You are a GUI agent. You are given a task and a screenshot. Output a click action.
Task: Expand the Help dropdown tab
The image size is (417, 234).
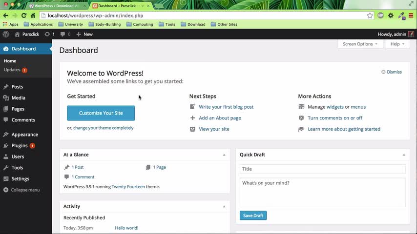[x=397, y=44]
